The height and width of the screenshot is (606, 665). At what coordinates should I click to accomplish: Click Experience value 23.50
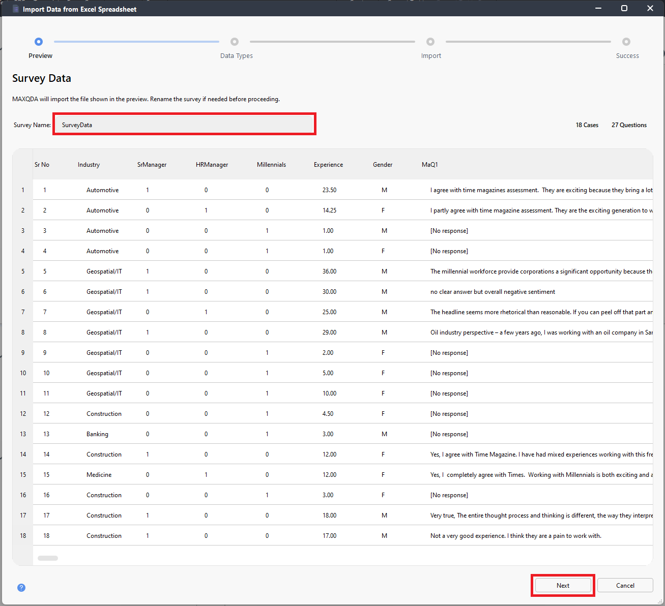click(329, 190)
